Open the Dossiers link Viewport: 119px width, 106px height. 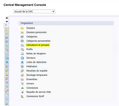click(x=31, y=28)
